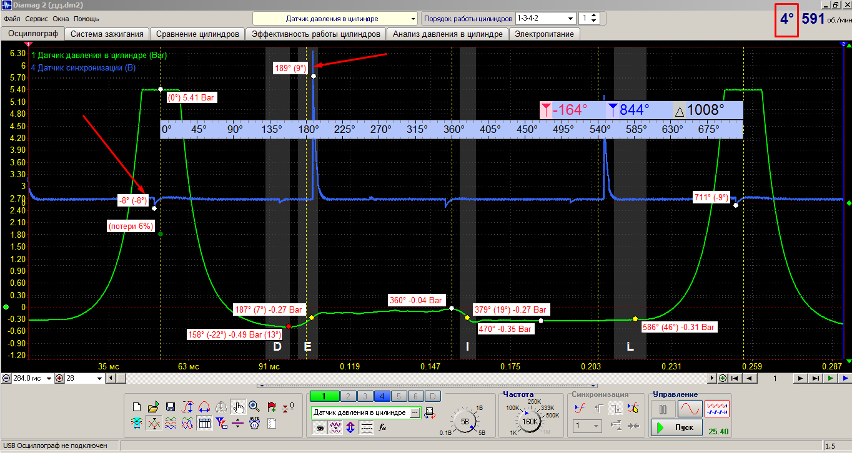This screenshot has height=453, width=852.
Task: Click the horizontal red arc measurement icon
Action: coord(204,407)
